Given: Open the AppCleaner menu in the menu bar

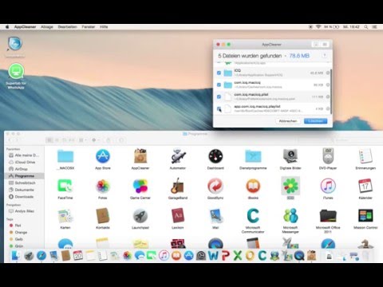Looking at the screenshot, I should [25, 27].
